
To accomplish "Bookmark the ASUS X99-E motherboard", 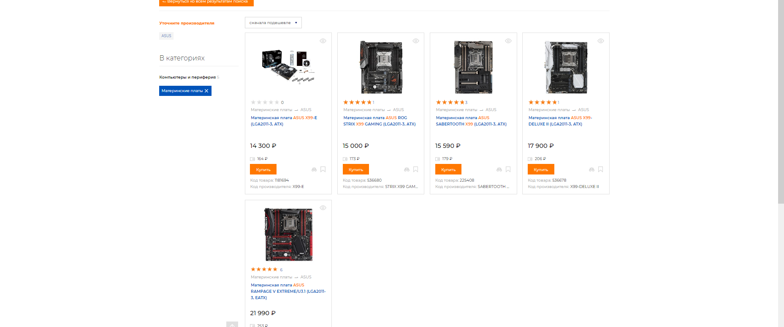I will (323, 169).
